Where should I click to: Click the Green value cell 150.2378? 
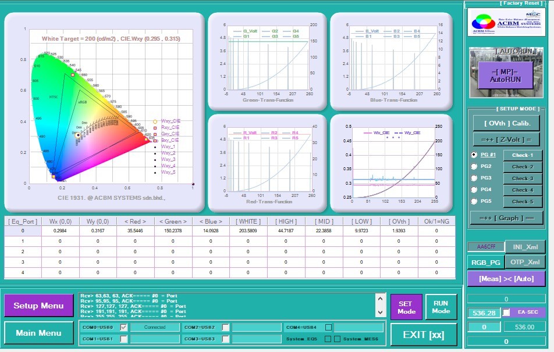pos(173,231)
